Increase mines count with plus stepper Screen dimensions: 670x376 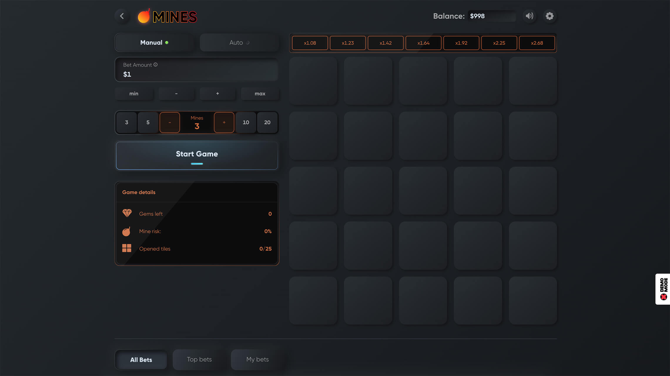(224, 122)
